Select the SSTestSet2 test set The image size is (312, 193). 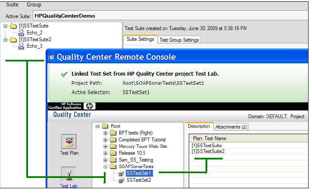tap(139, 180)
